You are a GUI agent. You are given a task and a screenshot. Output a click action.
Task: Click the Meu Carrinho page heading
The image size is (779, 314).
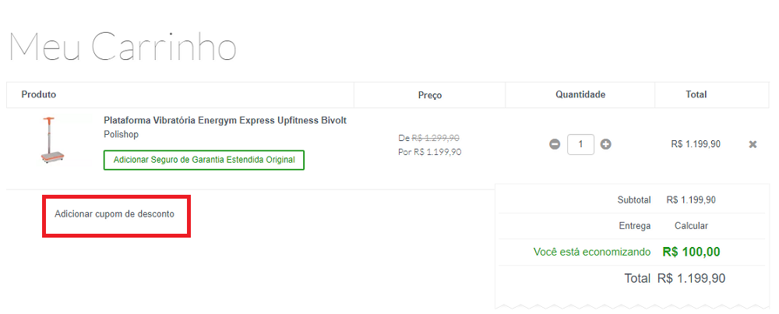[122, 47]
